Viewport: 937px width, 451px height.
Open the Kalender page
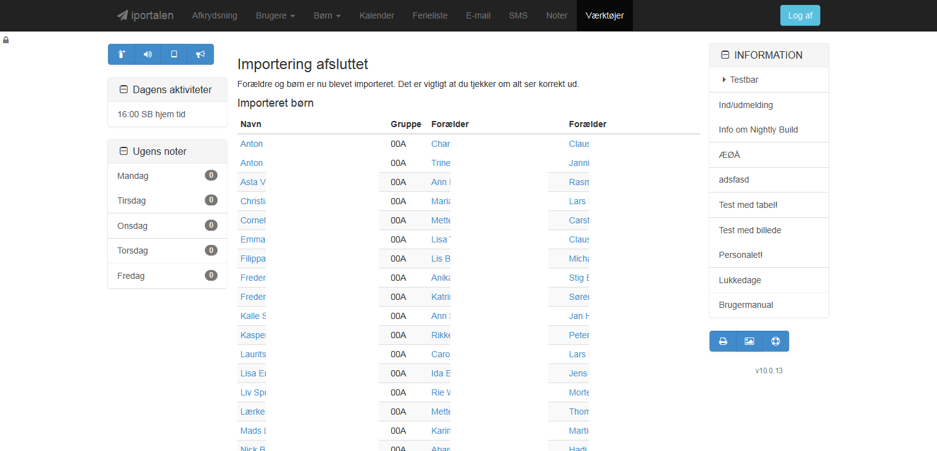[x=377, y=15]
